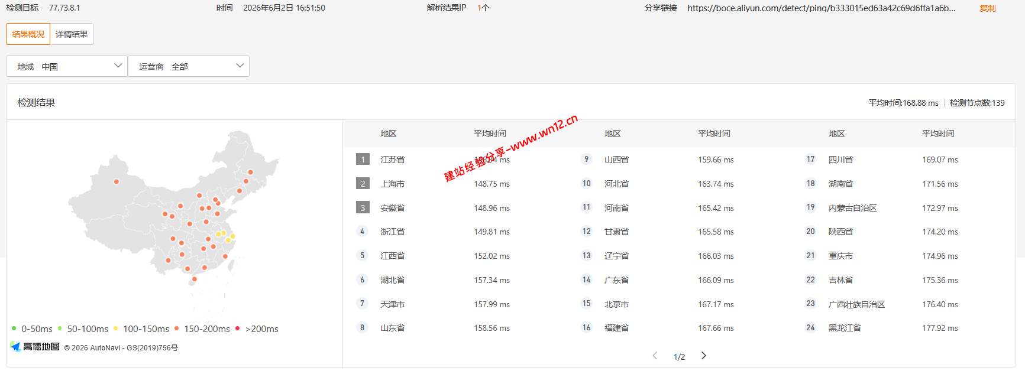Click the 解析结果IP count 1个
This screenshot has width=1025, height=374.
[483, 8]
